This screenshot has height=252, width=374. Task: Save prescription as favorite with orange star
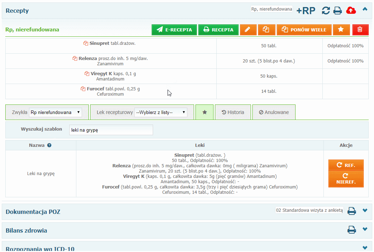point(341,30)
